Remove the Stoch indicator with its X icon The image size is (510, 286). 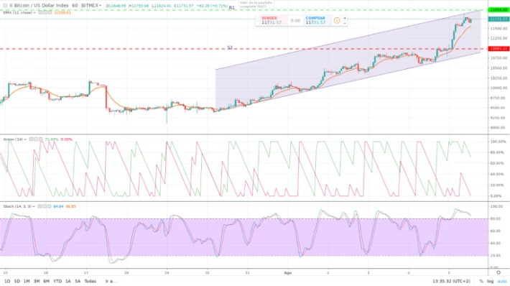(49, 206)
